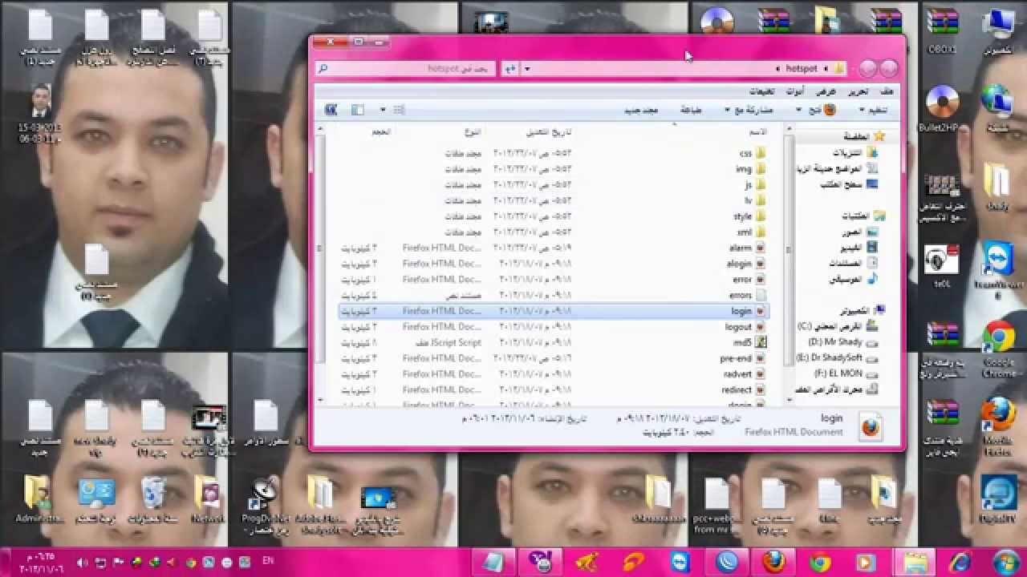The width and height of the screenshot is (1027, 577).
Task: Launch TeamViewer from the taskbar
Action: [681, 561]
